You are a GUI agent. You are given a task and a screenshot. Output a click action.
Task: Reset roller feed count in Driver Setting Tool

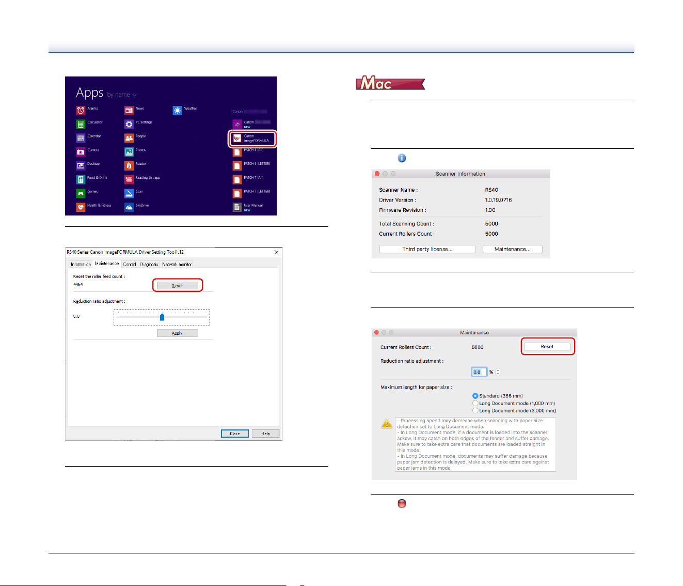click(178, 285)
